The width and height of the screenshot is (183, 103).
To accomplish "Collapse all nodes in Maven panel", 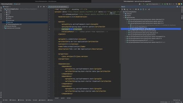I will pyautogui.click(x=146, y=9).
